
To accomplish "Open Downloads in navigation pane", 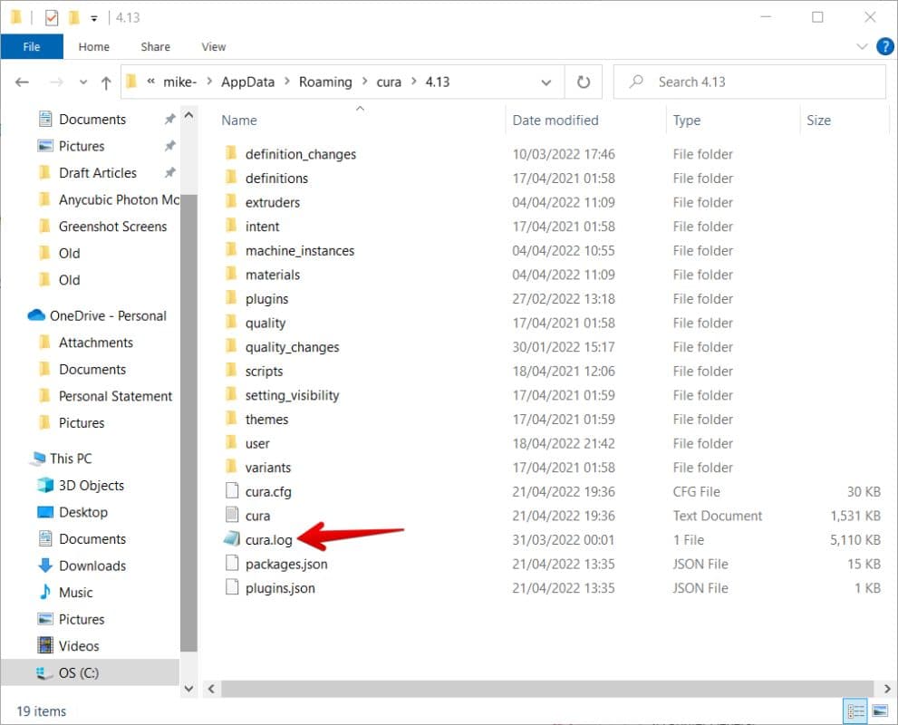I will coord(92,565).
